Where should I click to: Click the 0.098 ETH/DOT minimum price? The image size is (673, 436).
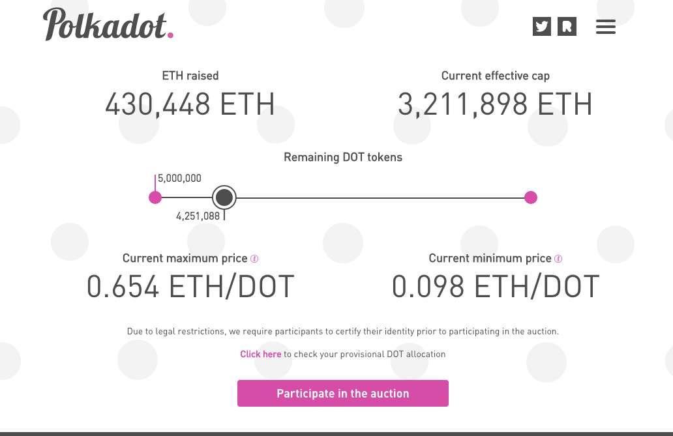496,287
